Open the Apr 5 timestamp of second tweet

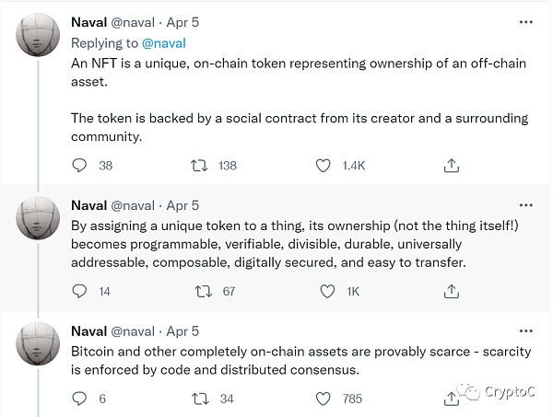tap(181, 205)
